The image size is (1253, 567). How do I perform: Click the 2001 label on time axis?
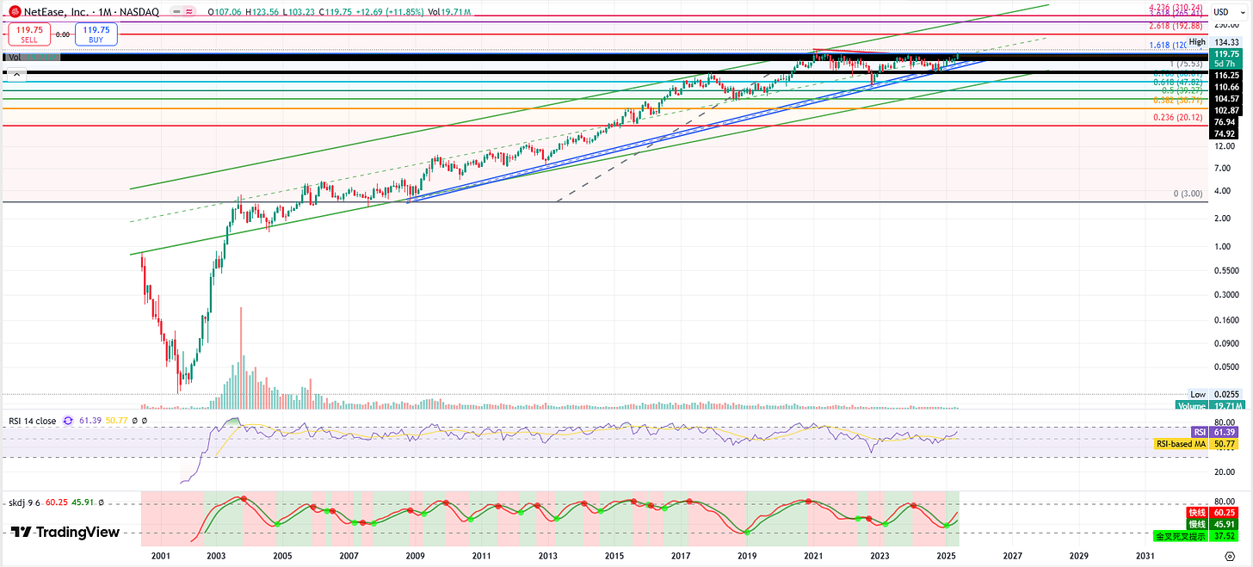pyautogui.click(x=160, y=558)
